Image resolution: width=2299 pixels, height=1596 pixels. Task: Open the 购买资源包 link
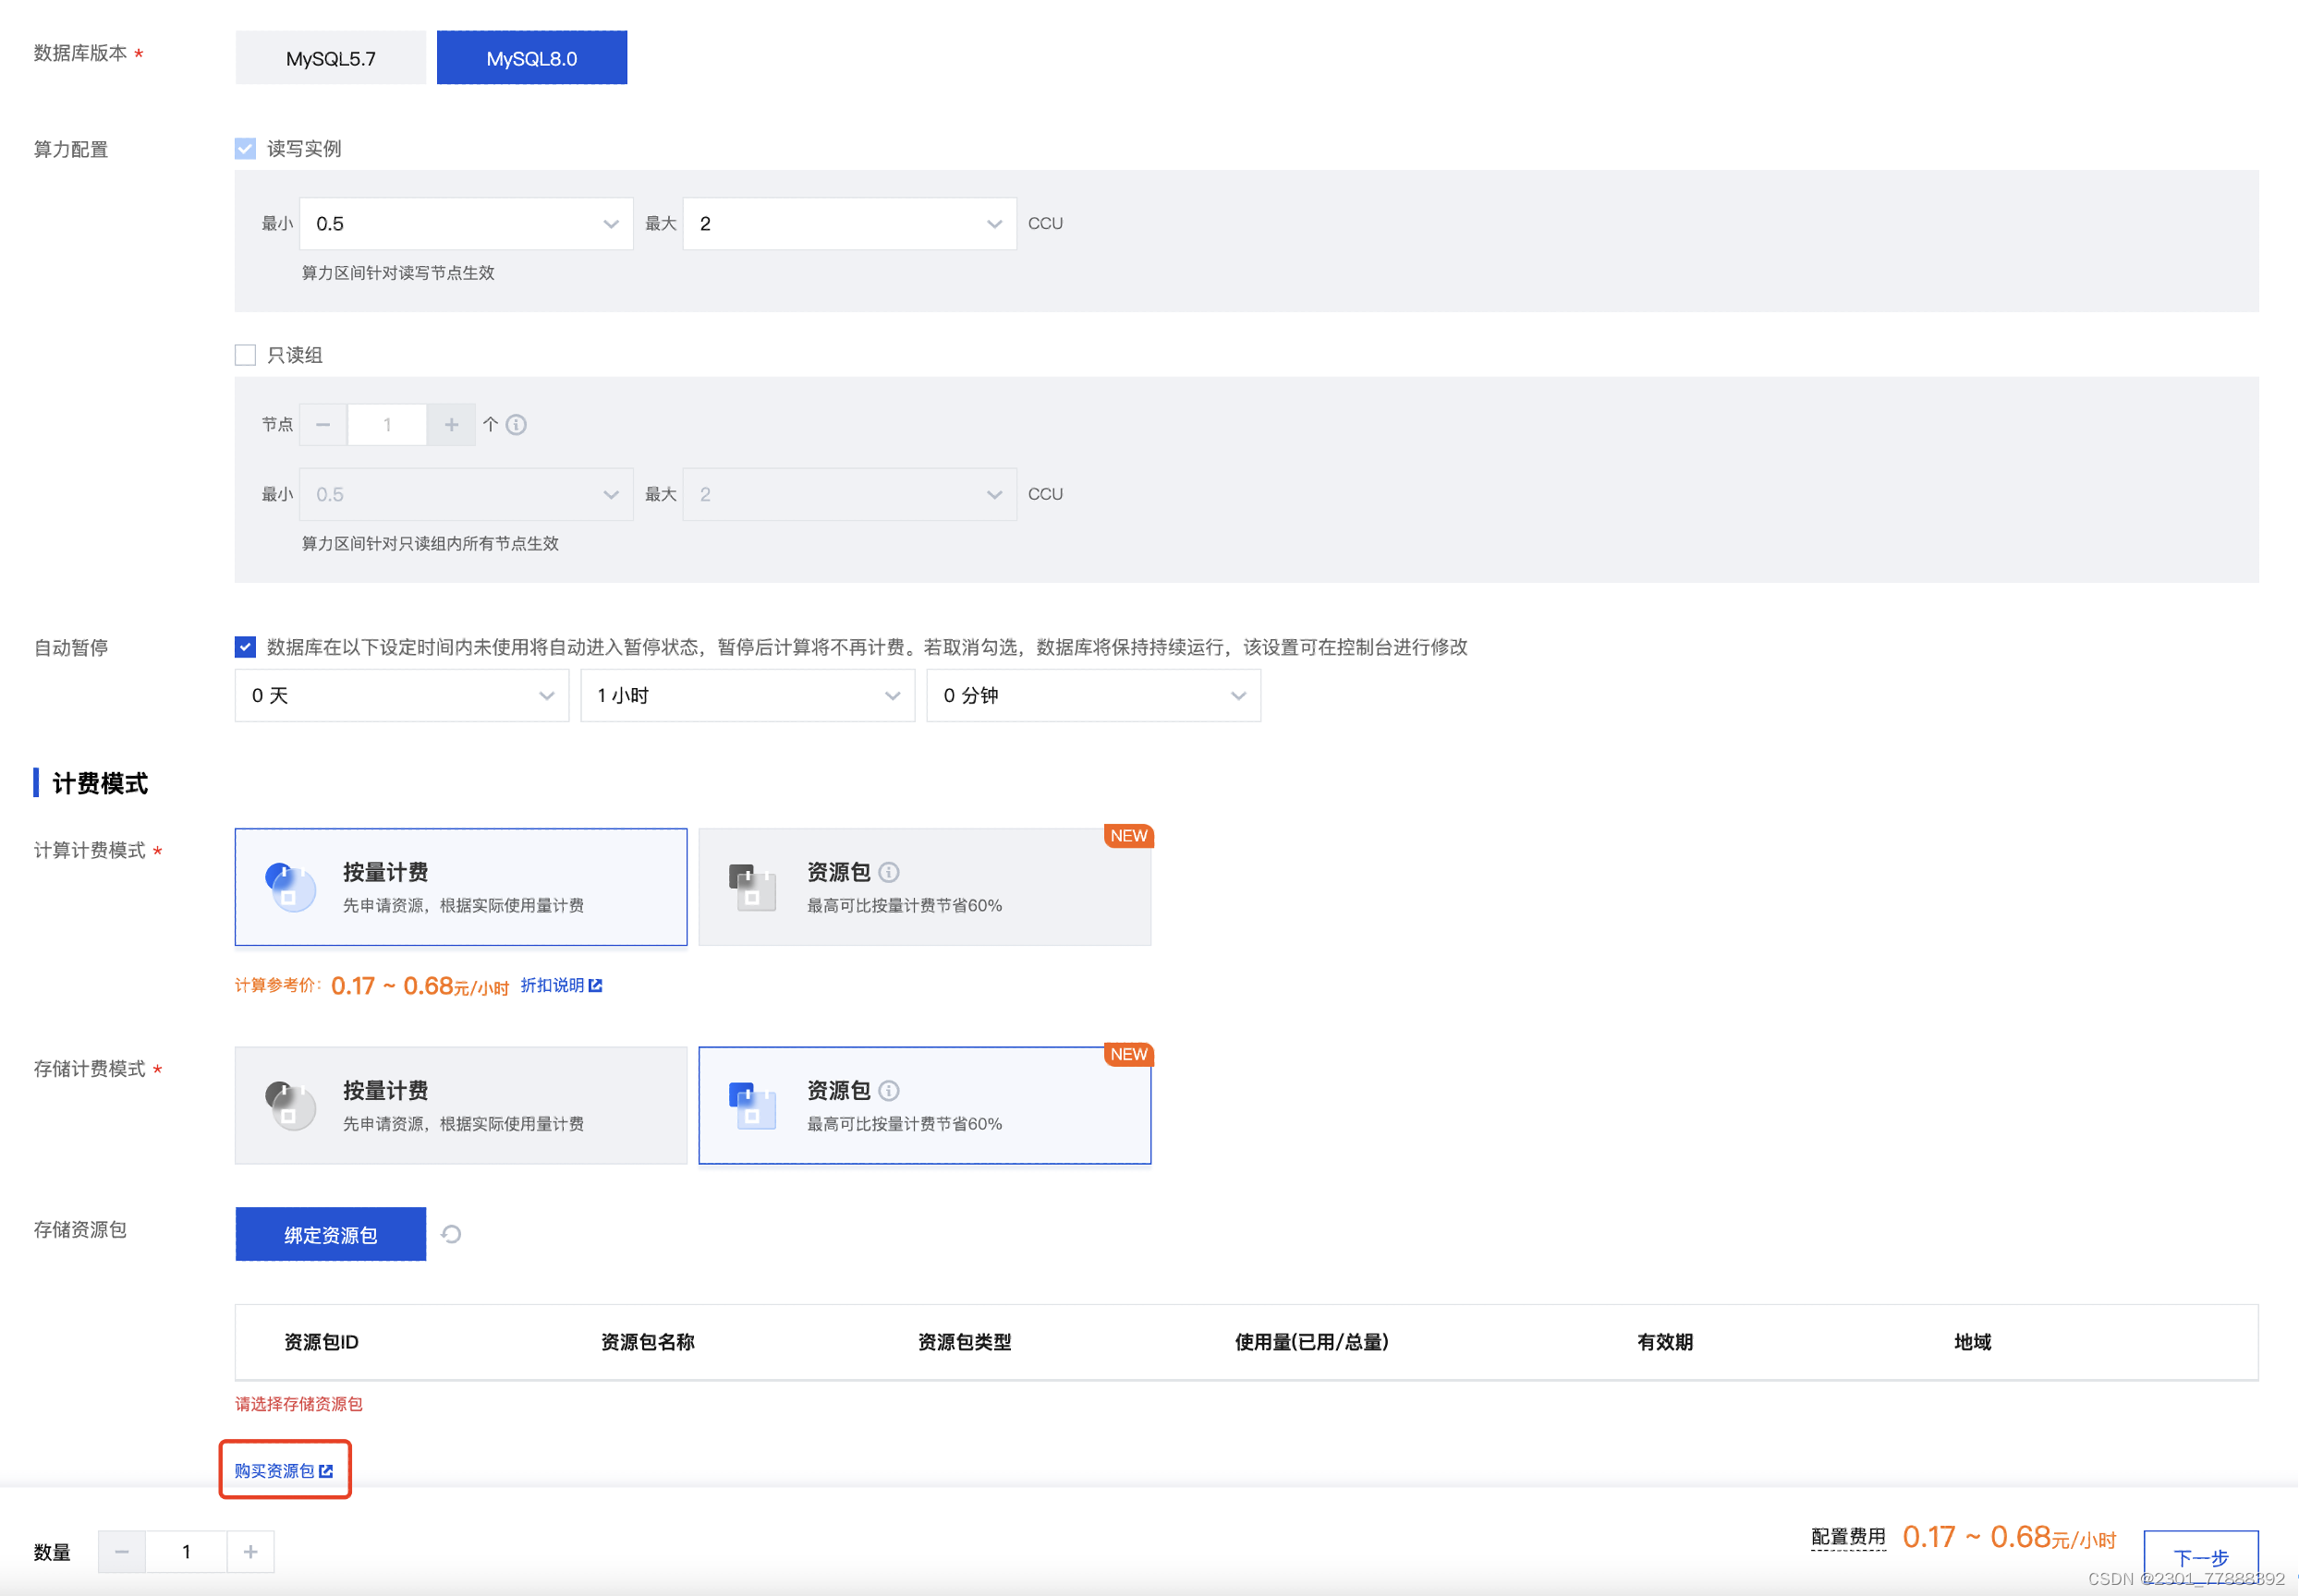tap(284, 1471)
